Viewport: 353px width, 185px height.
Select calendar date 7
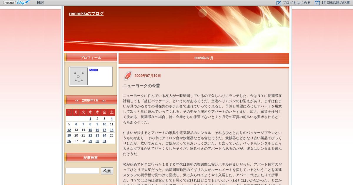pyautogui.click(x=83, y=124)
